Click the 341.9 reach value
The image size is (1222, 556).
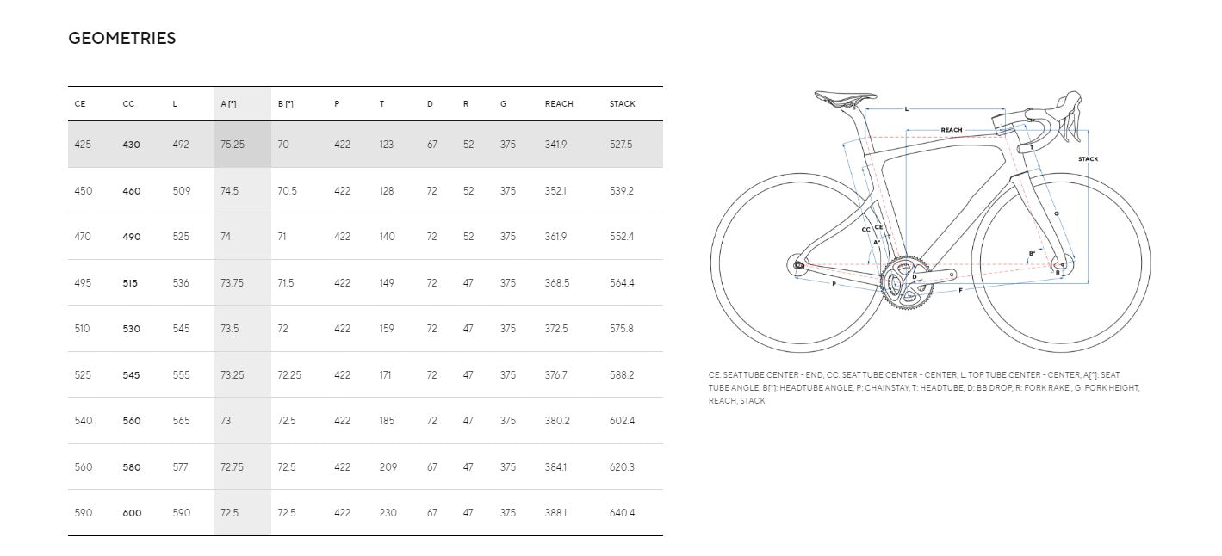click(x=555, y=145)
